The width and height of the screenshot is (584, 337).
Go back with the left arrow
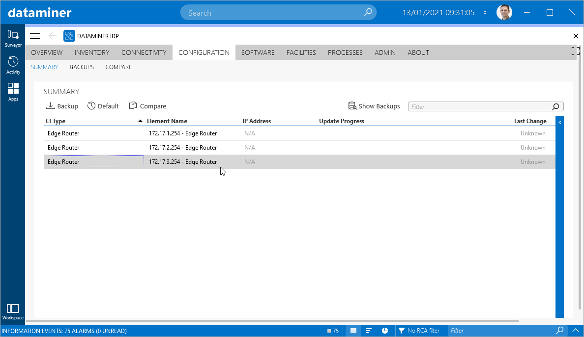click(53, 36)
